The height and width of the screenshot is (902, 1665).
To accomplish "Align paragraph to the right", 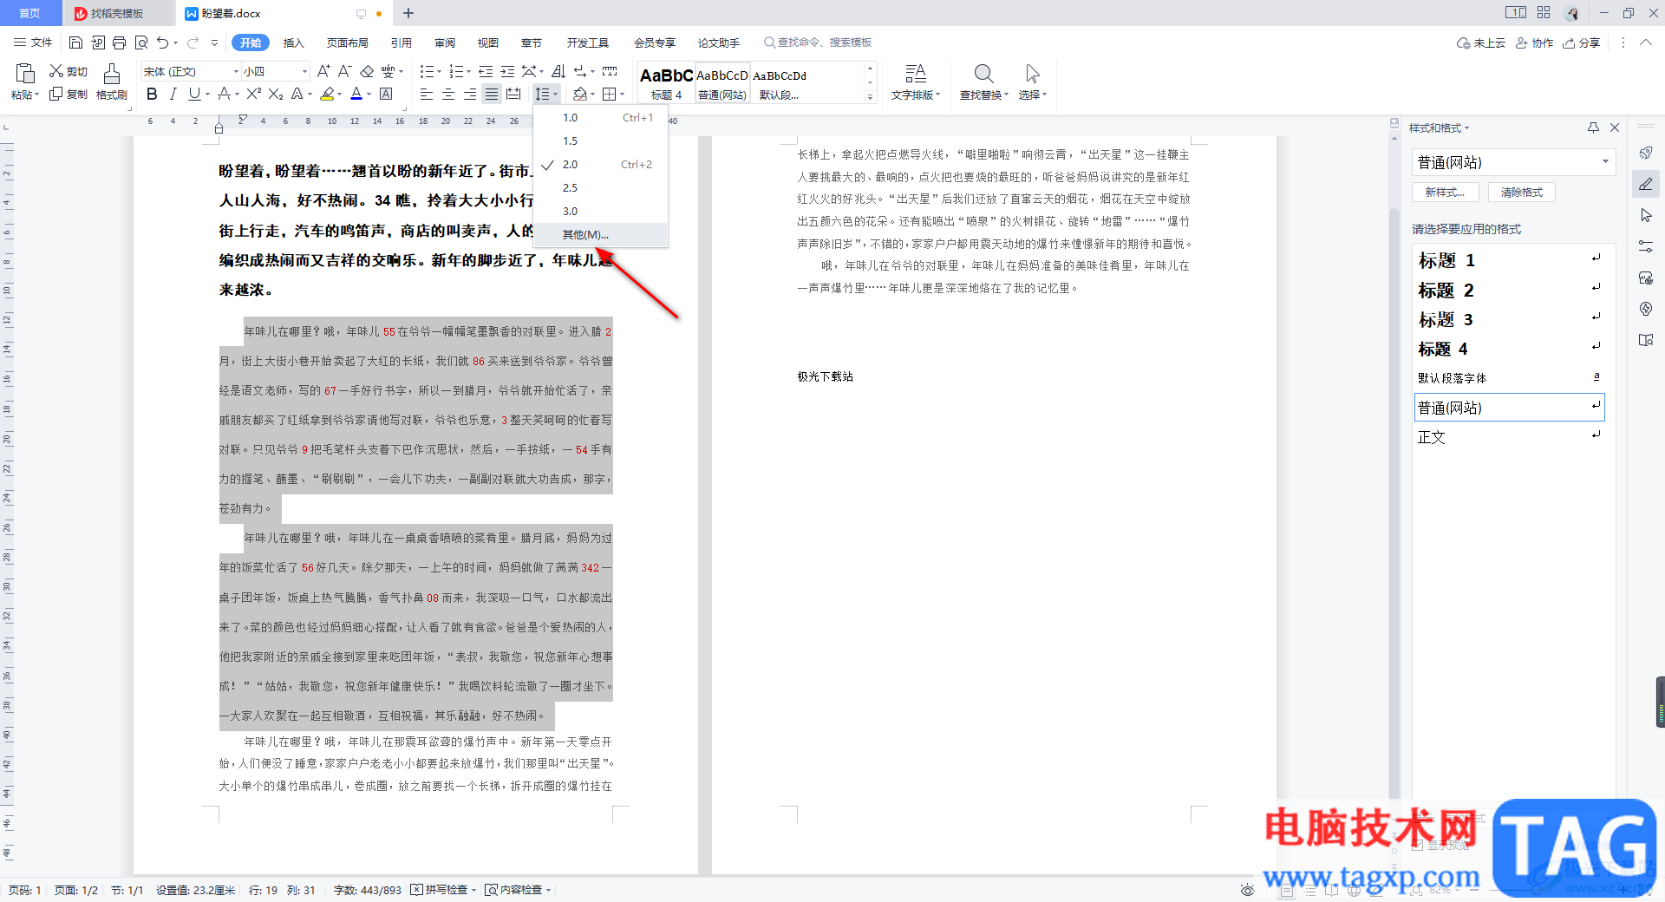I will click(470, 94).
